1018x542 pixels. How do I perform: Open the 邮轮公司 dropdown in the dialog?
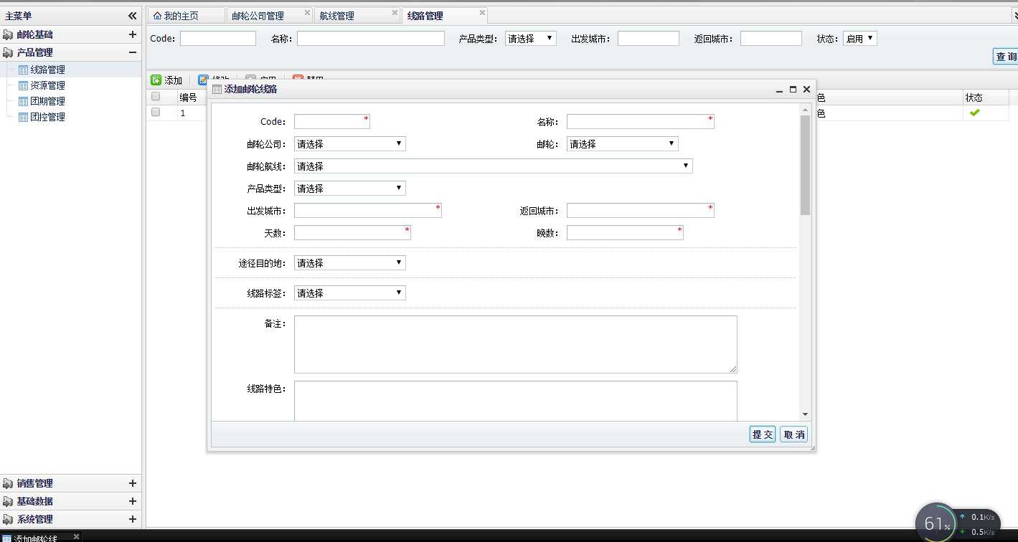pos(350,144)
